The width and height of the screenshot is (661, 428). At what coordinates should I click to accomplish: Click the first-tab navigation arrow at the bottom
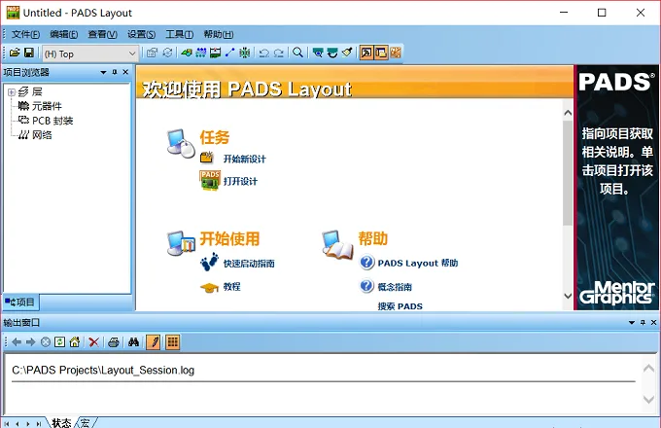point(7,424)
